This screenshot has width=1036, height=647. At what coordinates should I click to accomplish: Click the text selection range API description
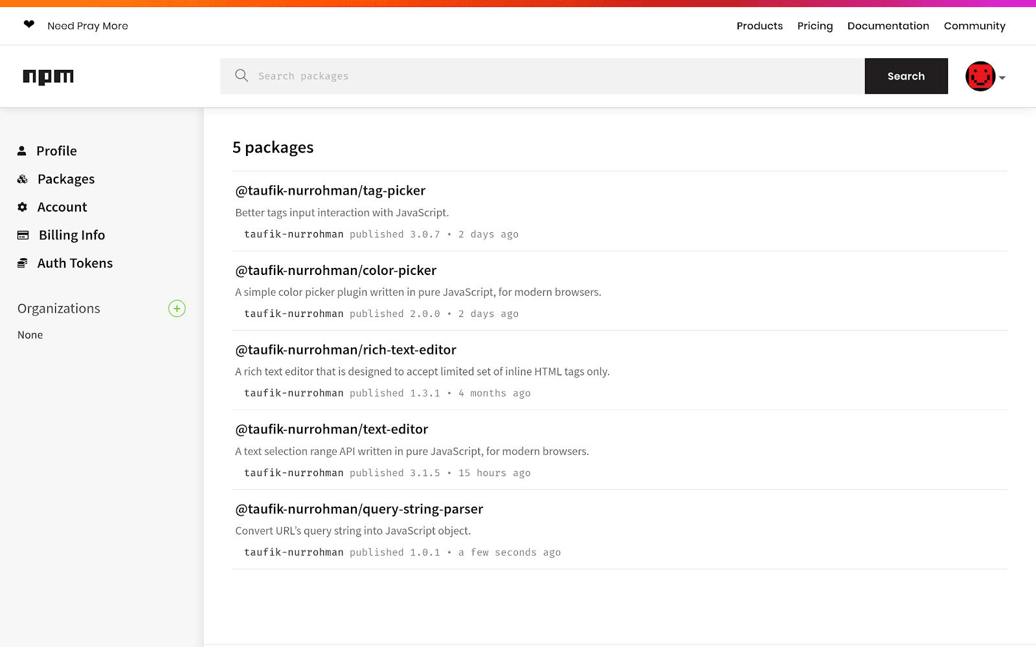412,452
